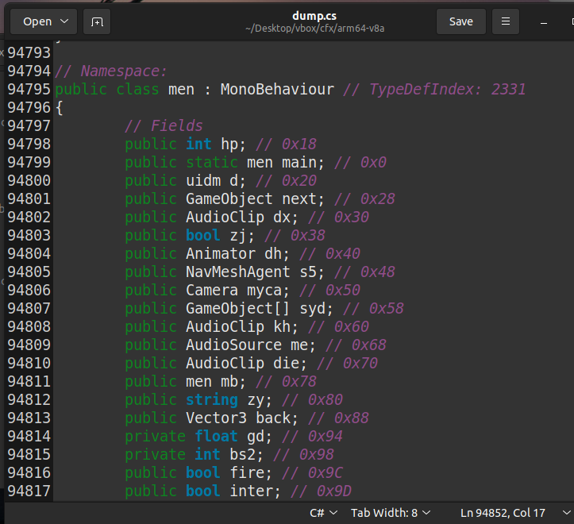Click the // Fields comment

click(x=164, y=126)
